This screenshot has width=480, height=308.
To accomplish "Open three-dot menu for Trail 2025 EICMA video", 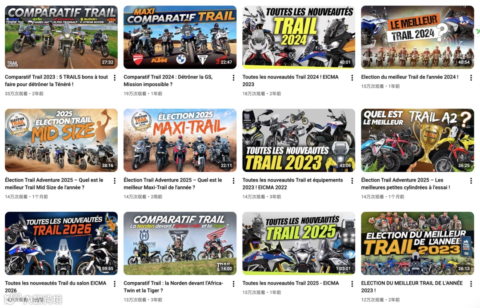I will point(352,284).
